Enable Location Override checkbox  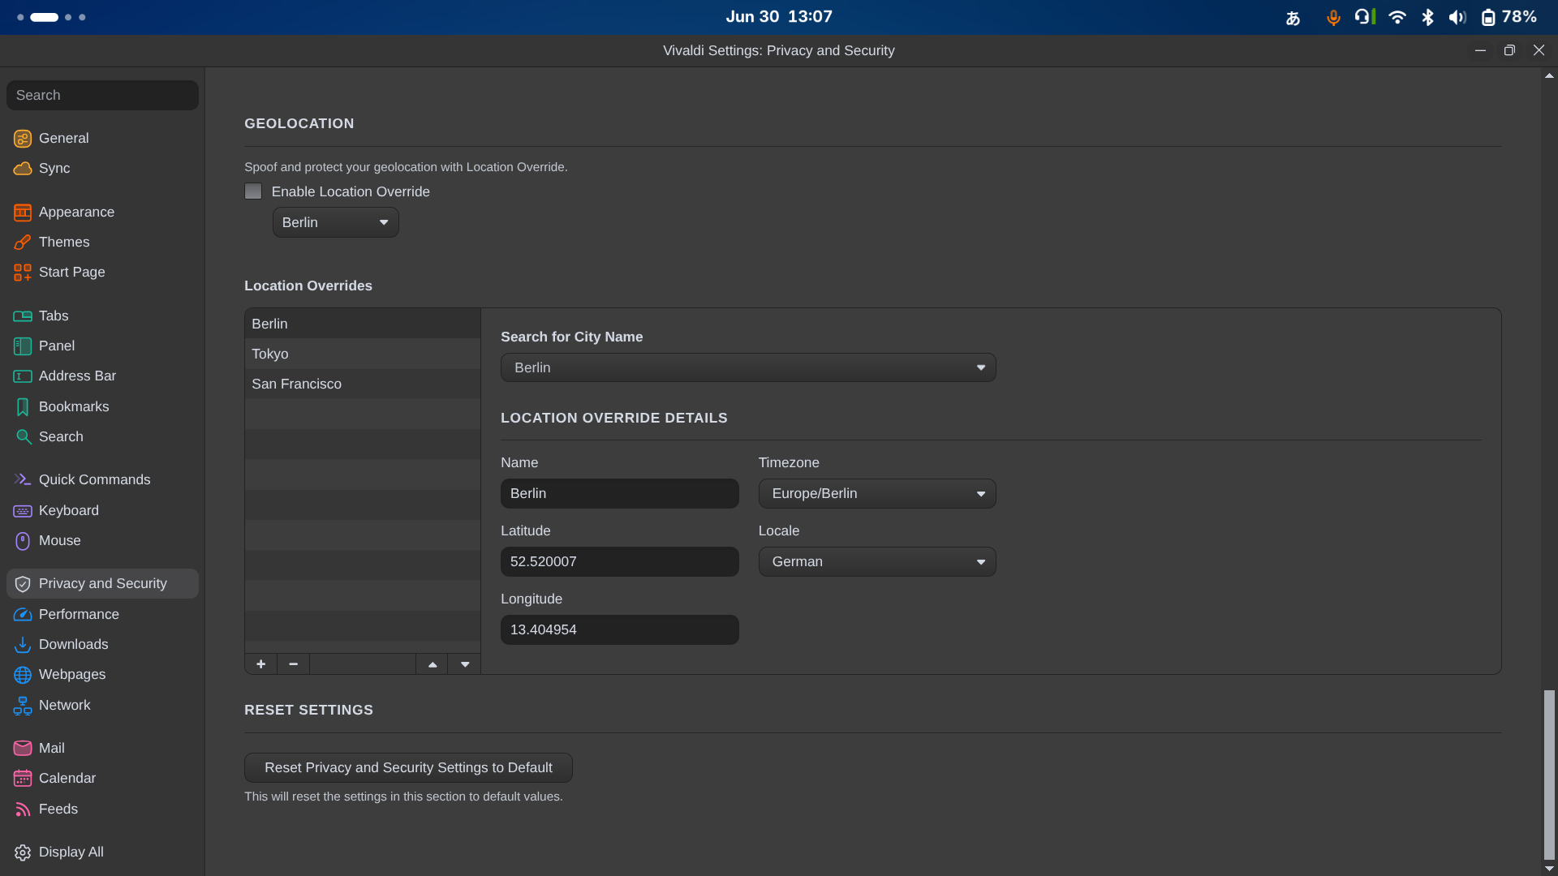tap(253, 191)
